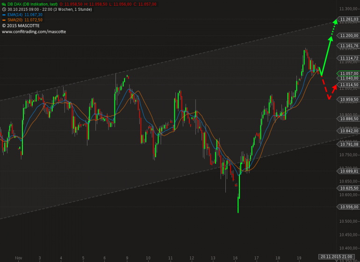Click the 10.959,50 price level tag
The width and height of the screenshot is (360, 262).
(x=348, y=100)
